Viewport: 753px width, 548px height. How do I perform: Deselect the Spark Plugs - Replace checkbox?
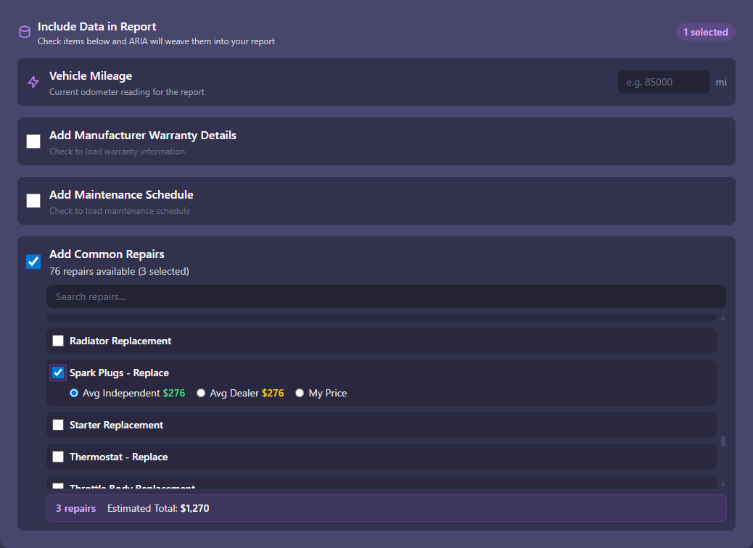coord(58,373)
